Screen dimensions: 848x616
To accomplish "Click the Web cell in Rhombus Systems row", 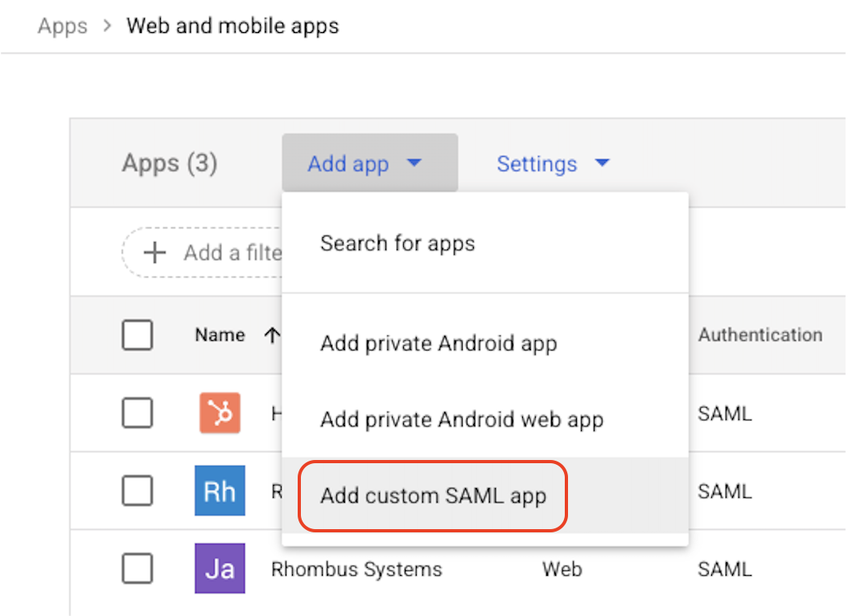I will pyautogui.click(x=562, y=569).
